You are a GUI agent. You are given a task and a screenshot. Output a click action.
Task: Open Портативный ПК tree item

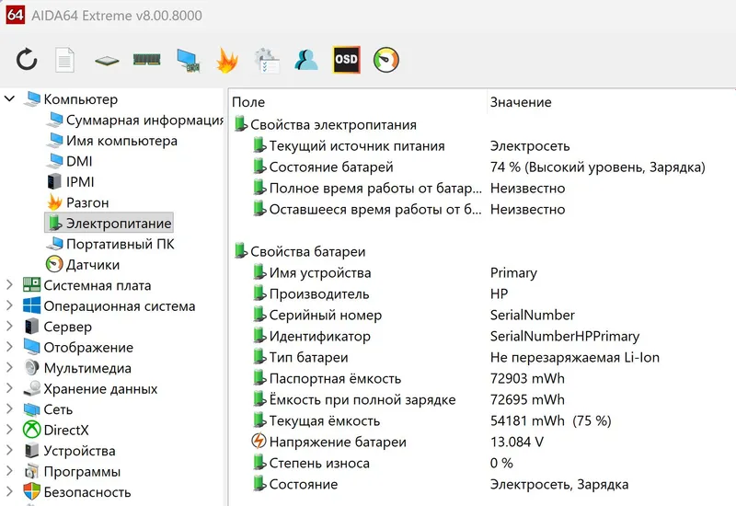click(110, 244)
